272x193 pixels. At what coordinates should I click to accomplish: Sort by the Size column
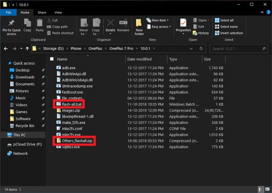(x=207, y=59)
